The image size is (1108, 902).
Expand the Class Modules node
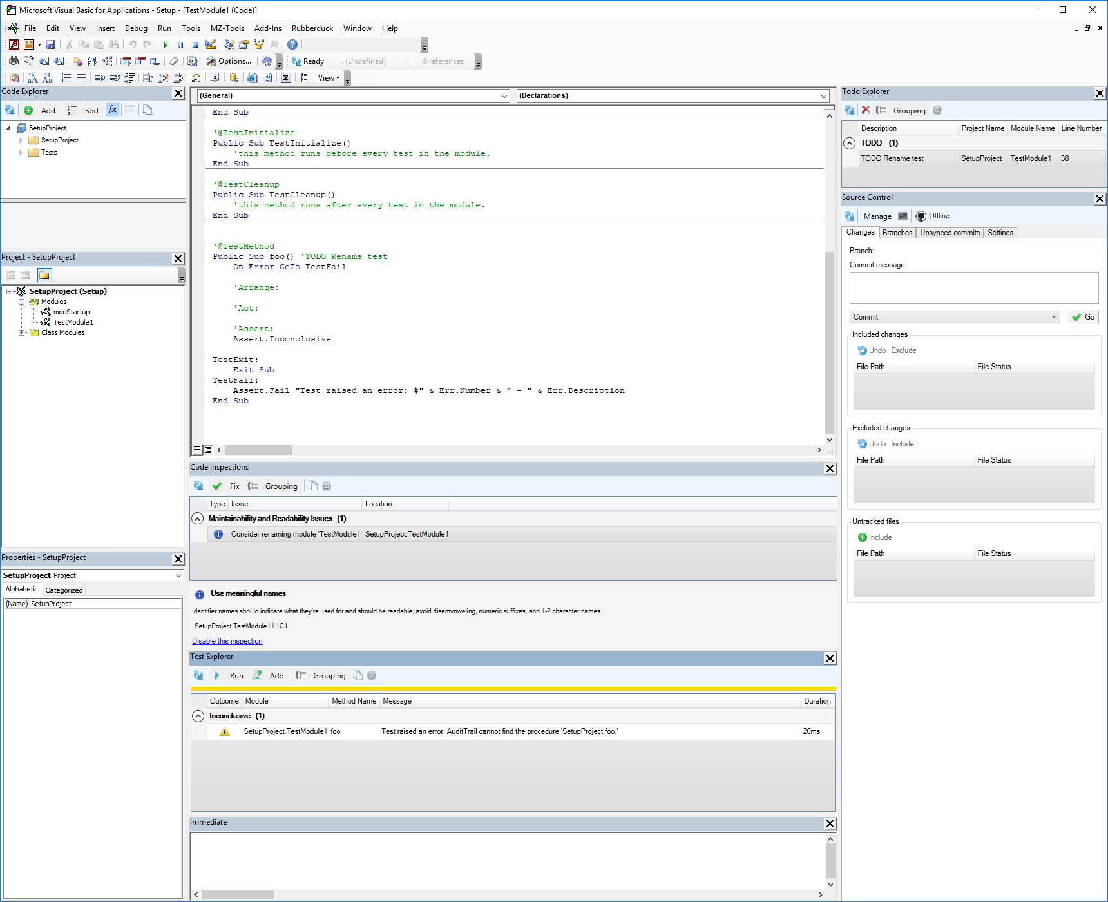21,332
